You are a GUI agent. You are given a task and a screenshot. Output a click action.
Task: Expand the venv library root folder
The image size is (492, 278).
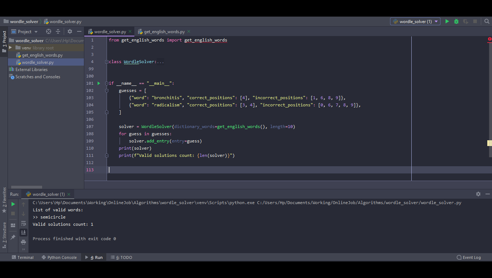10,48
